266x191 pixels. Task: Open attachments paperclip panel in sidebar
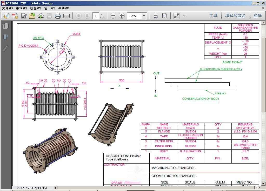[6, 48]
